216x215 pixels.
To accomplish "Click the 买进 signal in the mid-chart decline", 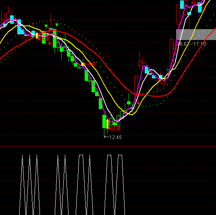I will click(91, 64).
